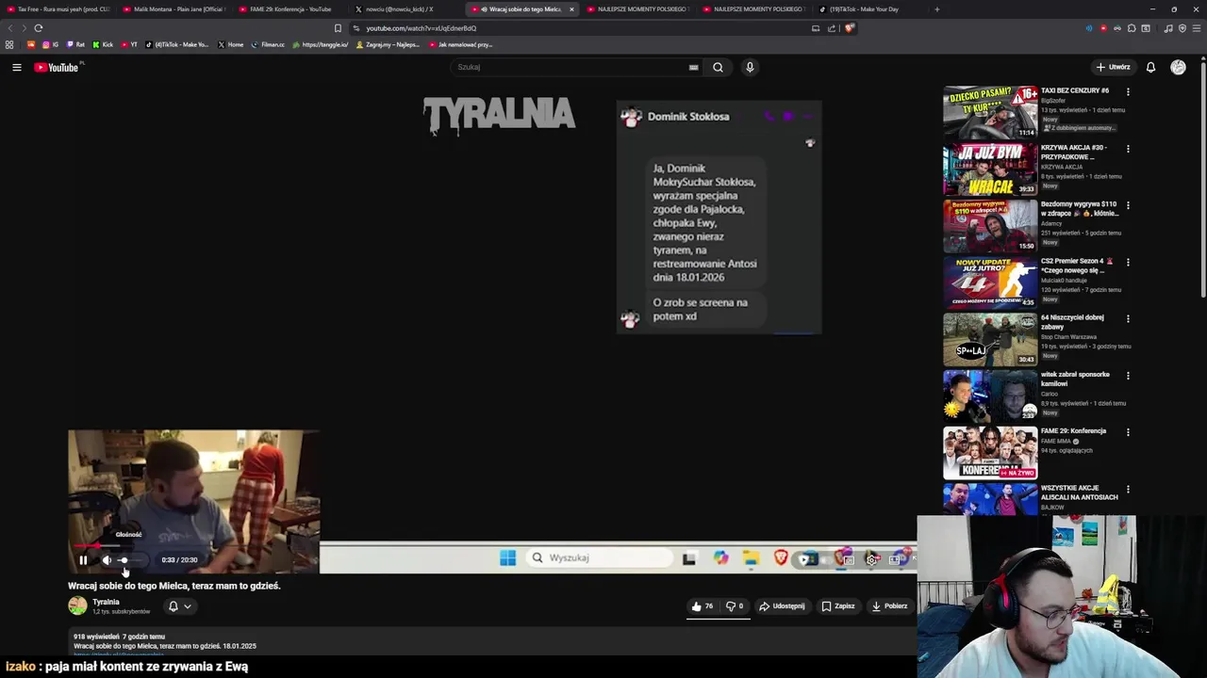Open 64 Niszczyciel dobrej zabawy video
The height and width of the screenshot is (678, 1207).
[990, 339]
